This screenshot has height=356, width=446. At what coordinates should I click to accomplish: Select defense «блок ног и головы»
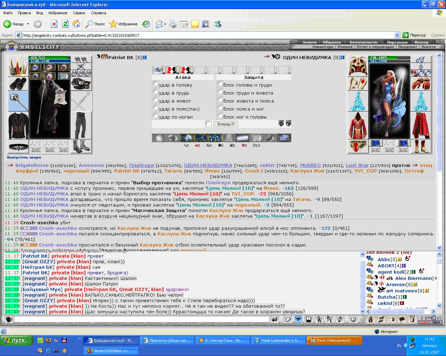[220, 116]
